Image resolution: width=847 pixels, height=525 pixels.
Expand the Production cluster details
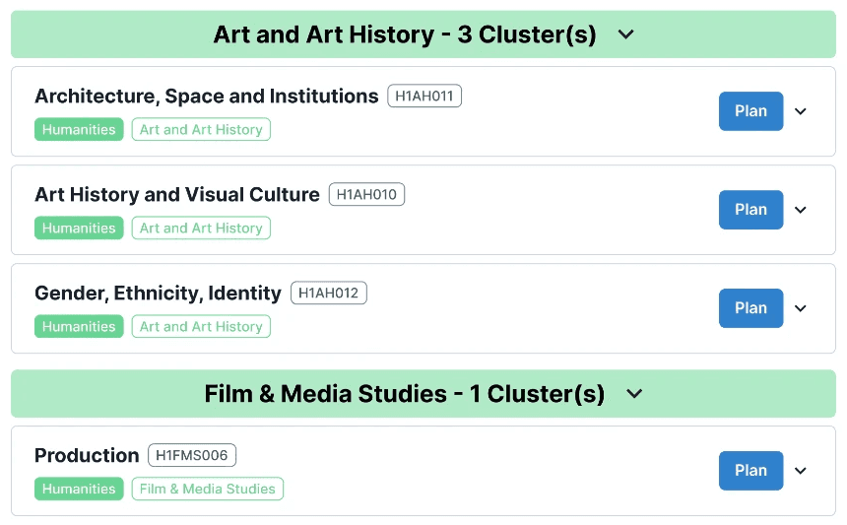point(801,471)
